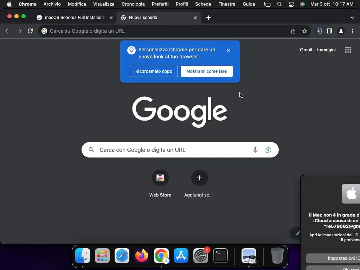The image size is (360, 270).
Task: Open Control Center in menu bar
Action: 291,4
